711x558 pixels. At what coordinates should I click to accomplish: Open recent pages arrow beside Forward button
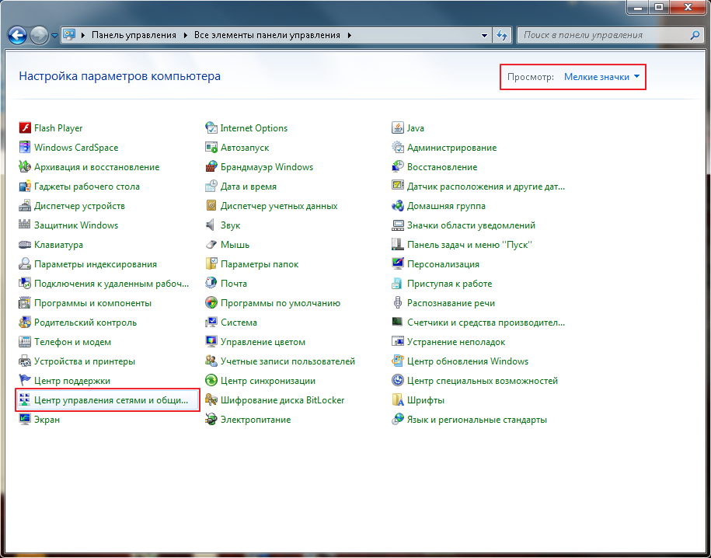tap(54, 36)
